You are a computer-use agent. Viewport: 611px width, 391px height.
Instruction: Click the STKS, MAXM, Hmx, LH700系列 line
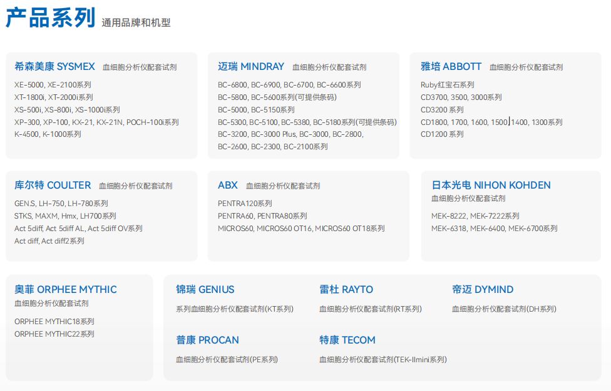pyautogui.click(x=65, y=215)
